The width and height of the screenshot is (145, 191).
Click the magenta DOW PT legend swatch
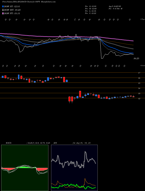pos(3,13)
